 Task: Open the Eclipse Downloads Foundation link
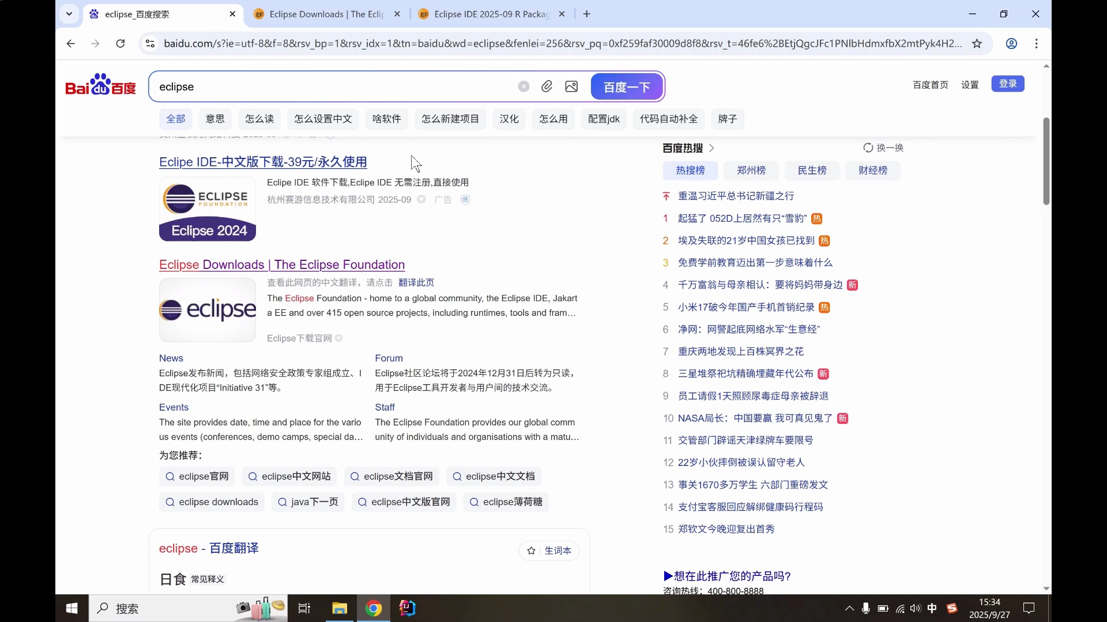point(281,265)
